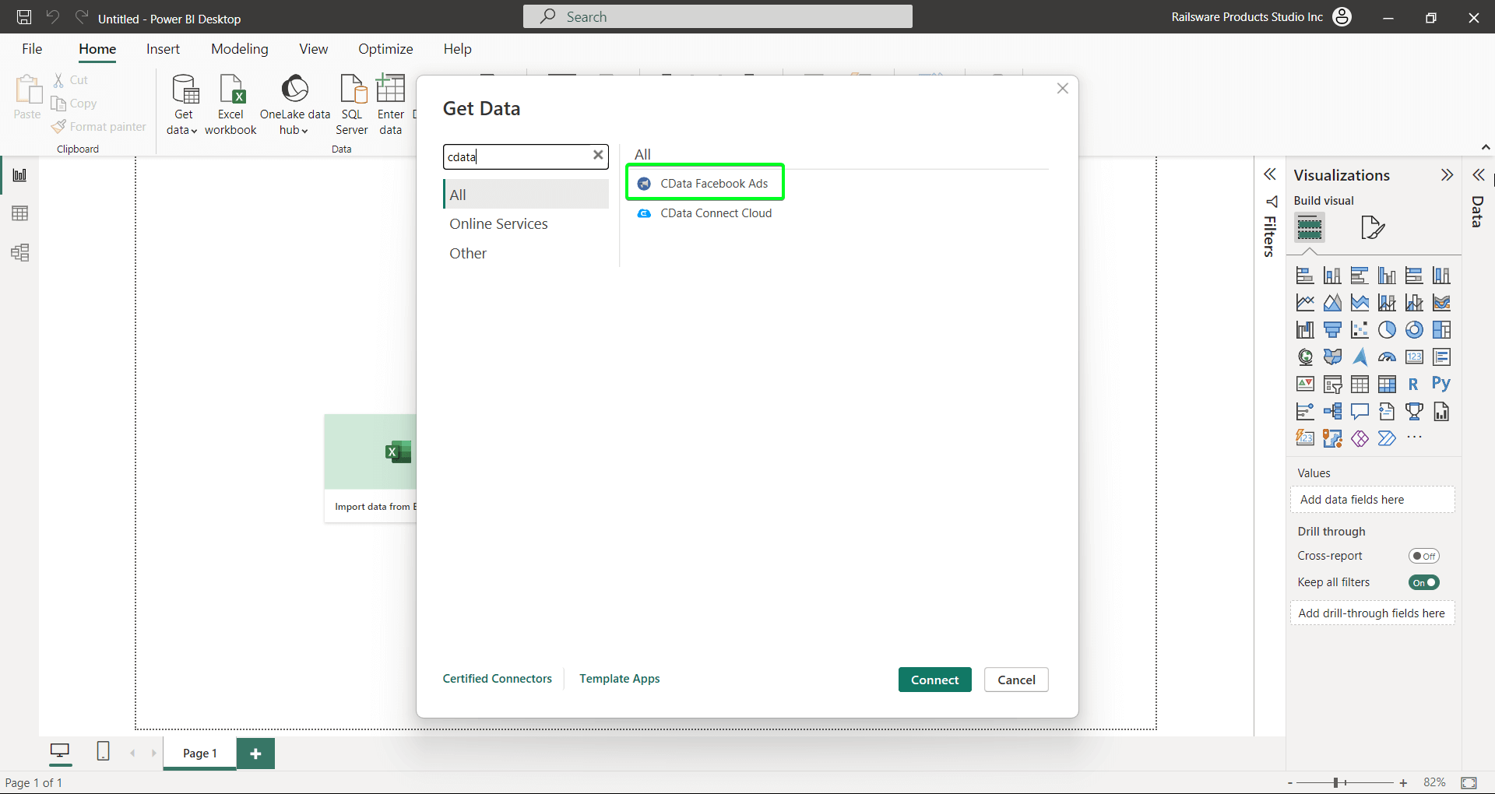This screenshot has width=1495, height=794.
Task: Toggle Cross-report drill through switch
Action: coord(1423,556)
